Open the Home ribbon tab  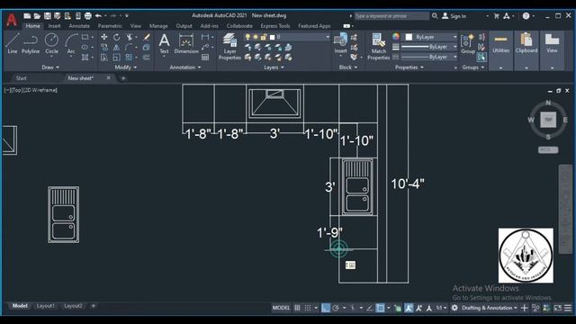point(32,26)
